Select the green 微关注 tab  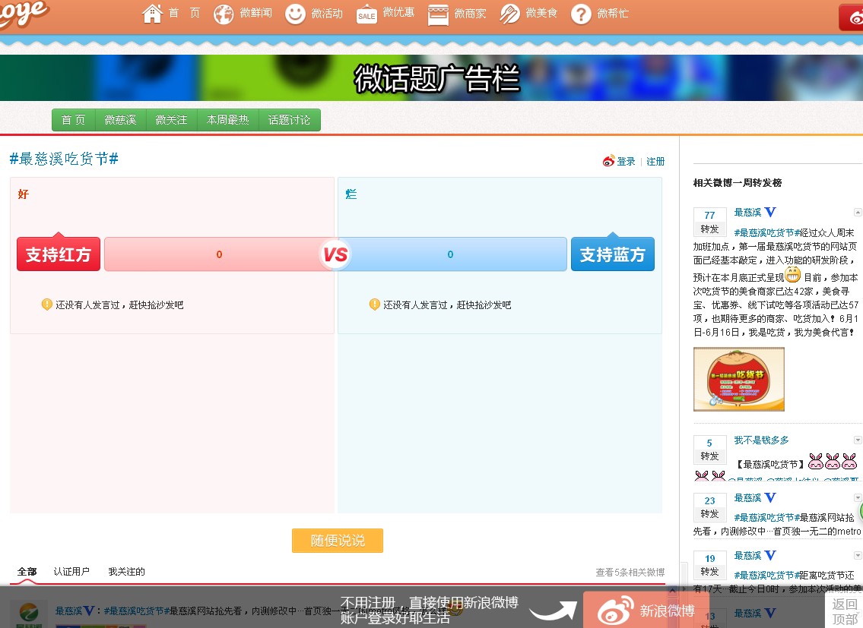pyautogui.click(x=172, y=120)
